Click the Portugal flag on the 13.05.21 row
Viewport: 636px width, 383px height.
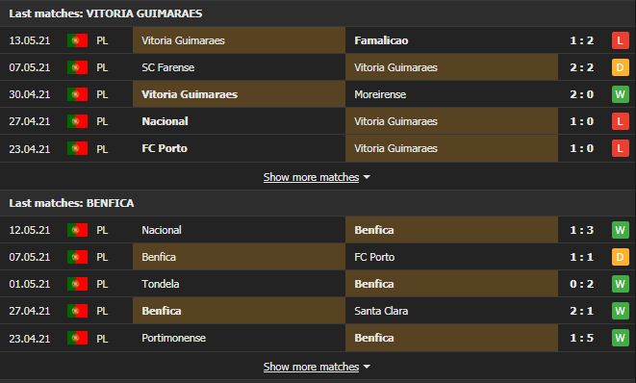click(x=78, y=40)
